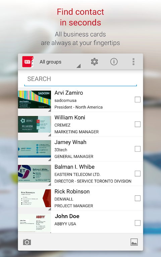Screen dimensions: 161x257
Task: Tap the MARKETING MANAGER title
Action: pyautogui.click(x=76, y=132)
